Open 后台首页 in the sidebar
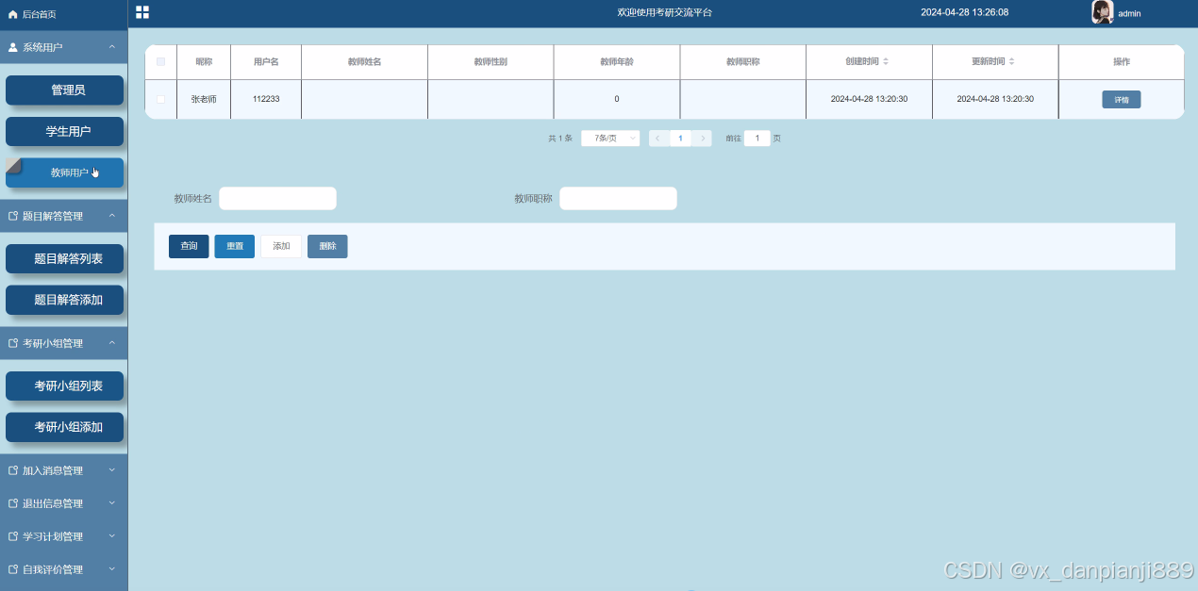The image size is (1198, 591). tap(63, 14)
